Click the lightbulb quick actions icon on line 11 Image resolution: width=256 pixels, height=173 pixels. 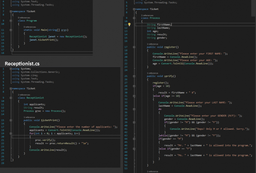[129, 24]
